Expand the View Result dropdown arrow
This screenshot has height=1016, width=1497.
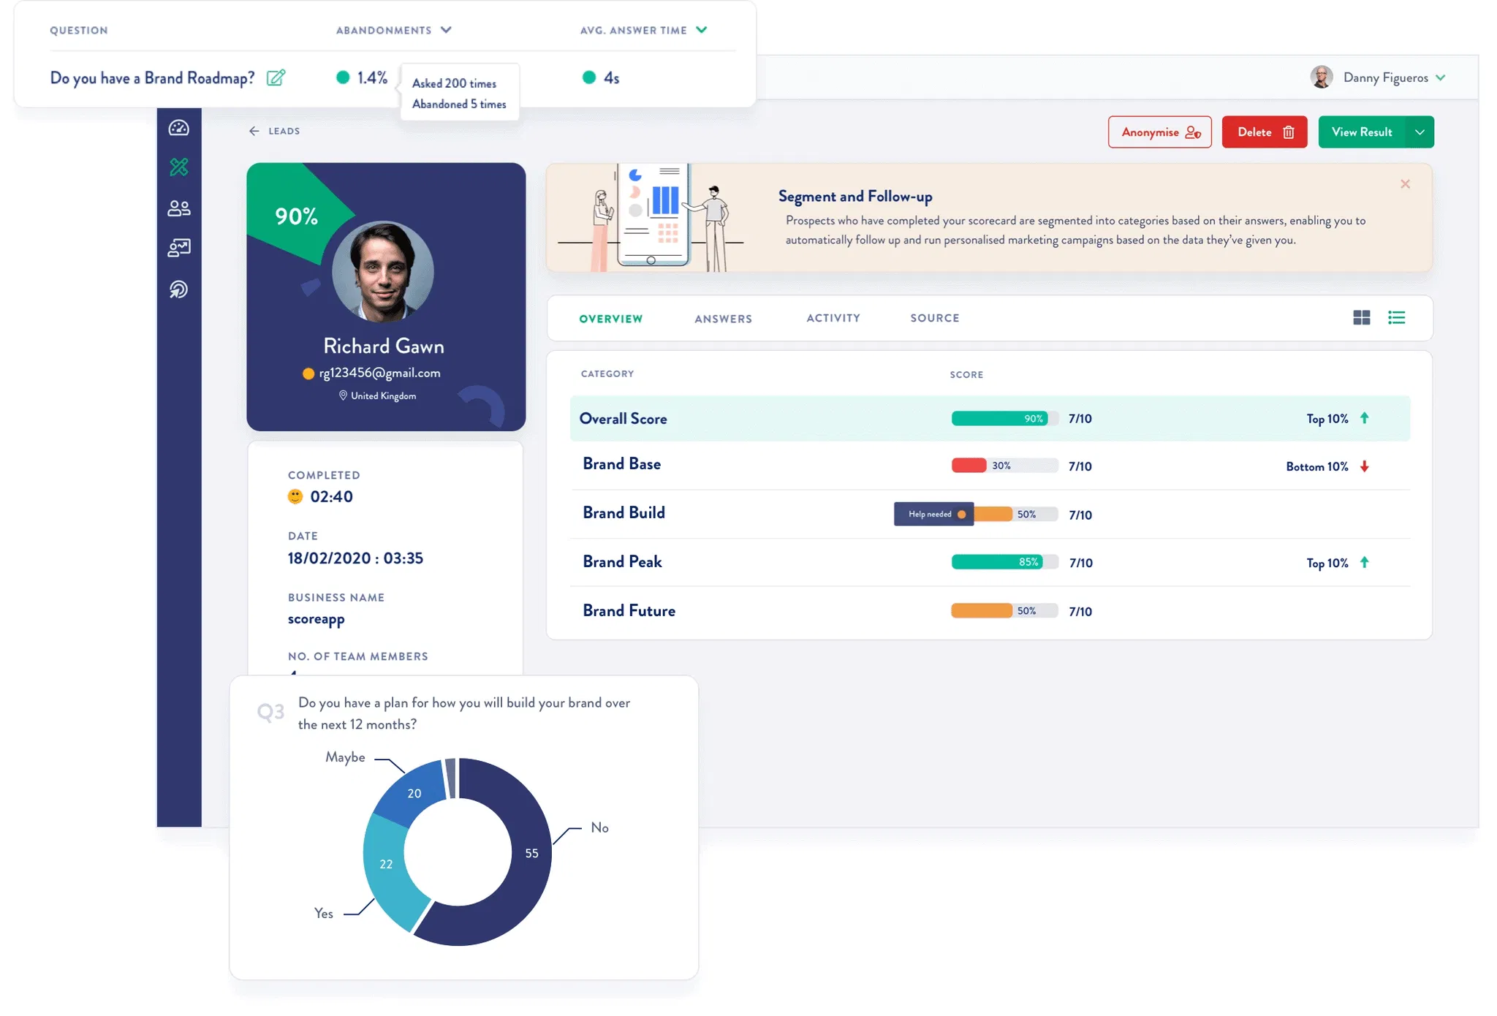pos(1419,132)
